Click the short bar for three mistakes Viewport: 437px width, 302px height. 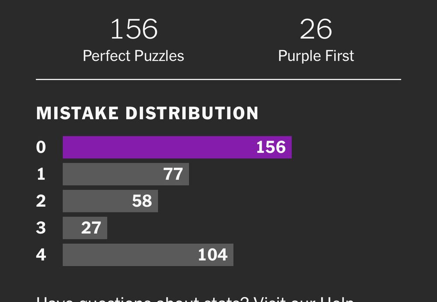85,228
